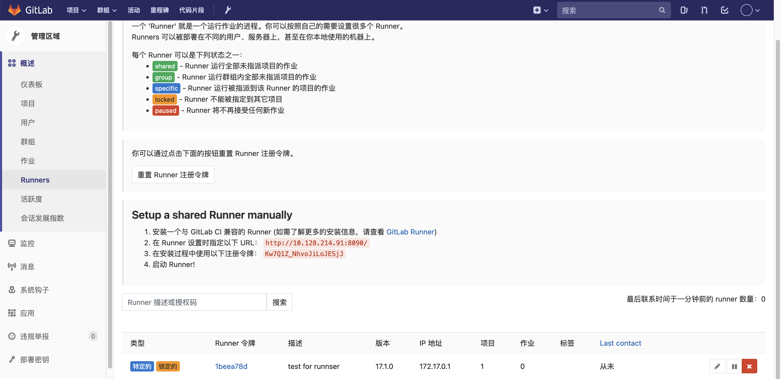Open the to-do list checkmark icon

pos(724,10)
